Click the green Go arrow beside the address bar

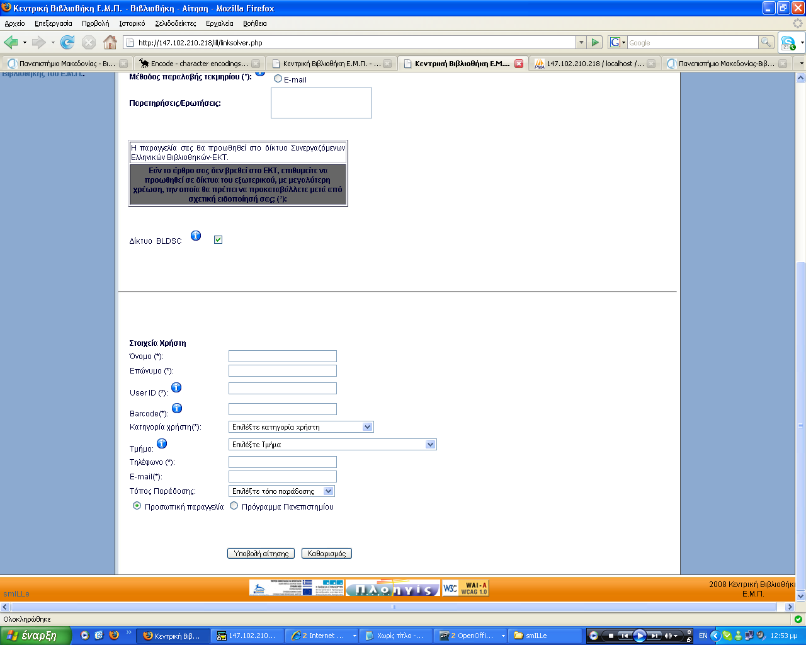pos(595,42)
